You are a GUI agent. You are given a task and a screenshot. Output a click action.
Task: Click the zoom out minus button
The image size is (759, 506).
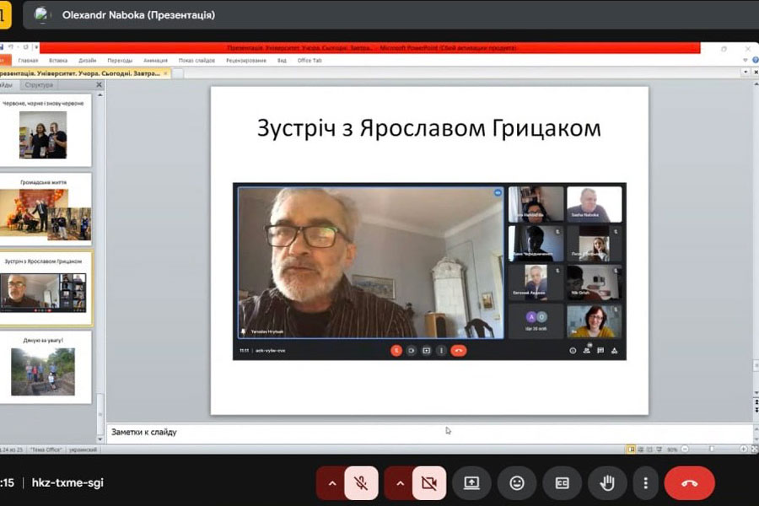[685, 449]
